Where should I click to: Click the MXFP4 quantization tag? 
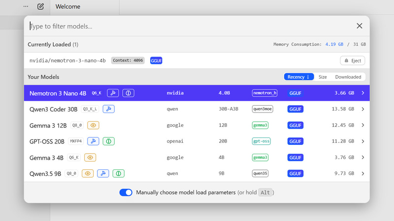[x=76, y=141]
